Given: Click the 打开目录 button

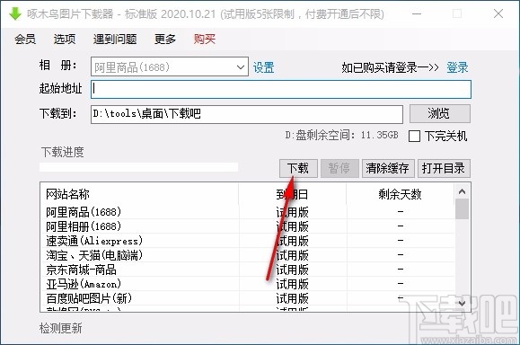Looking at the screenshot, I should click(444, 168).
